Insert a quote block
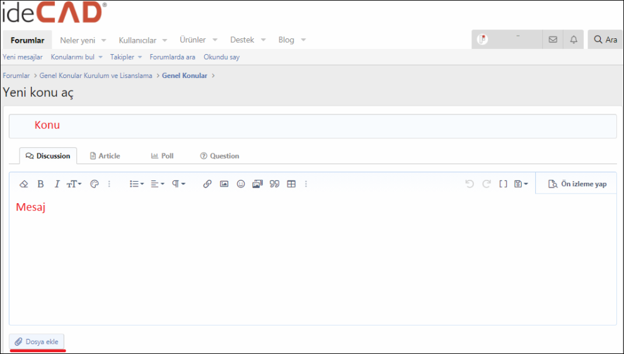This screenshot has width=624, height=354. coord(274,184)
